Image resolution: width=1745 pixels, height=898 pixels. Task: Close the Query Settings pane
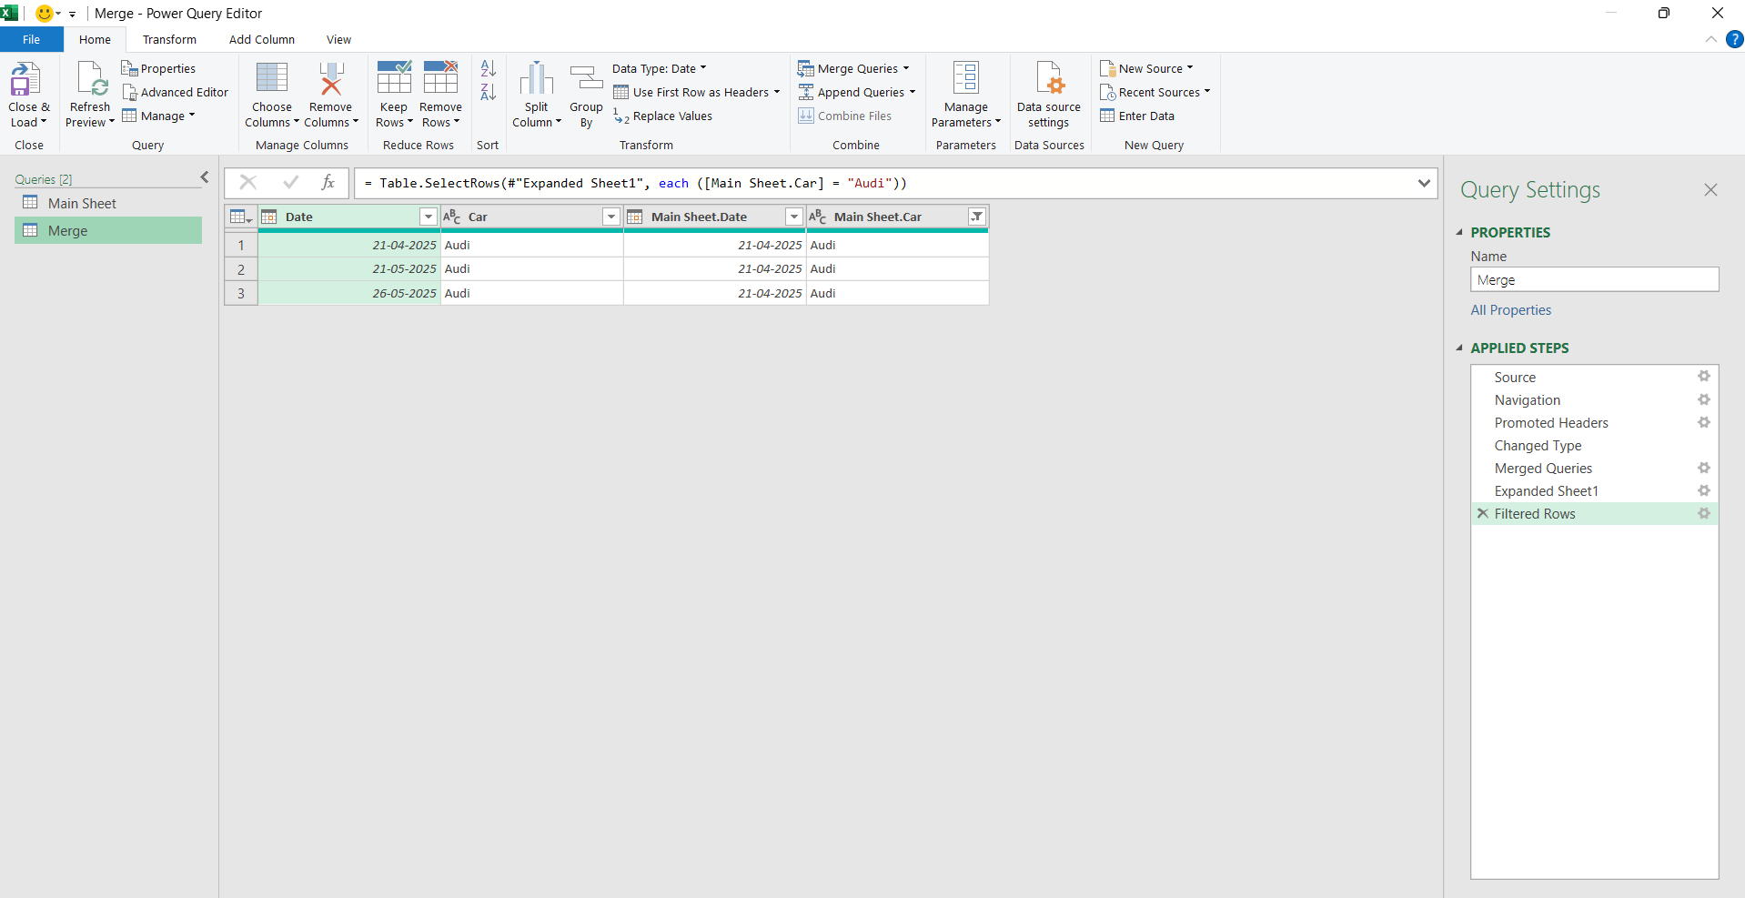(x=1710, y=190)
